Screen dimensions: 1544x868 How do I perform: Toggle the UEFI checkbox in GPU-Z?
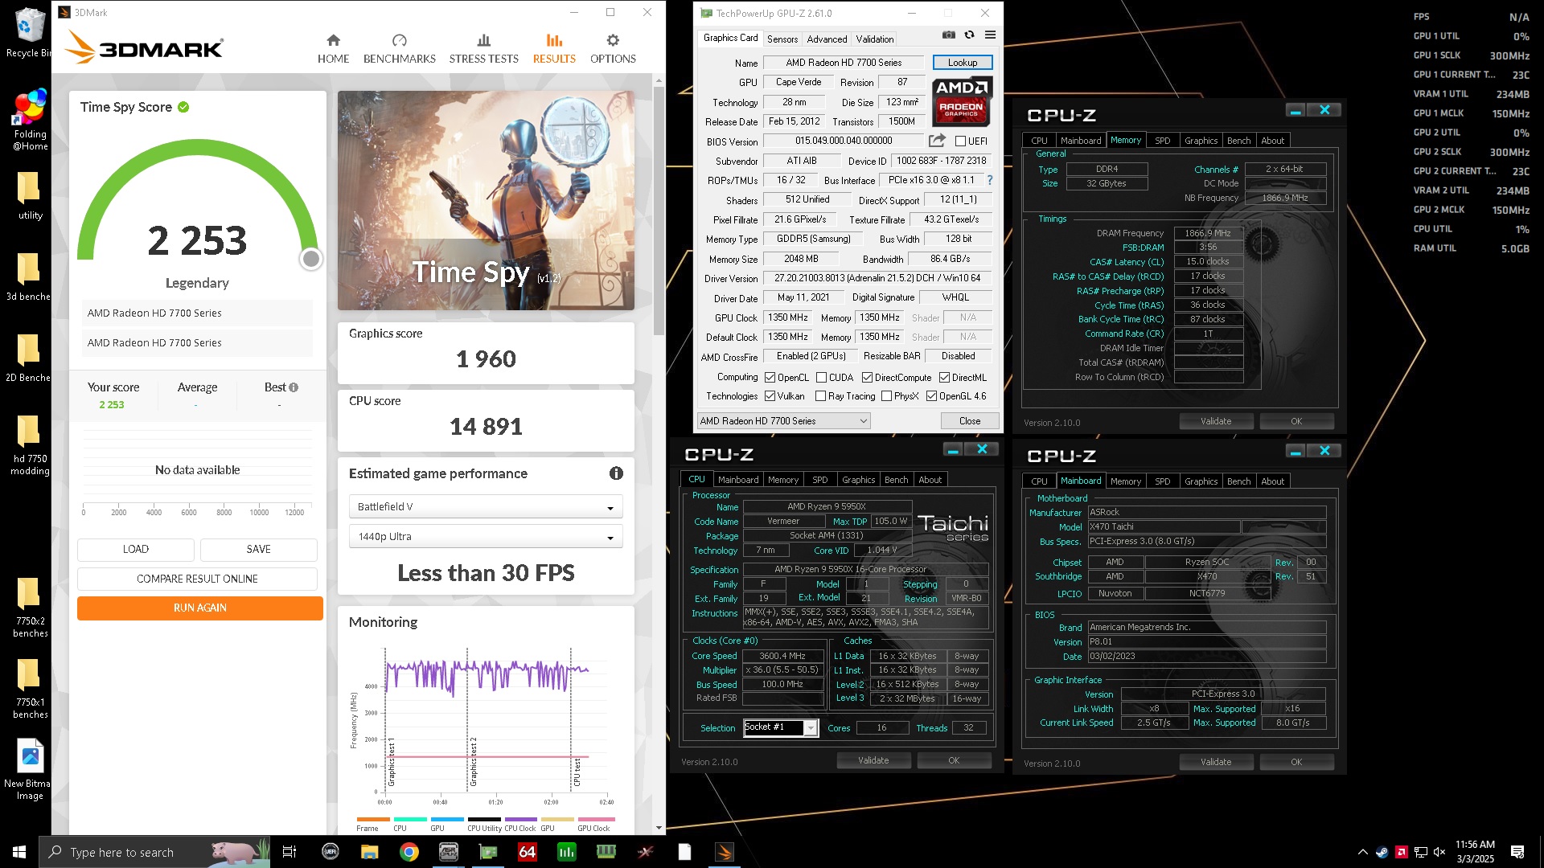(960, 141)
